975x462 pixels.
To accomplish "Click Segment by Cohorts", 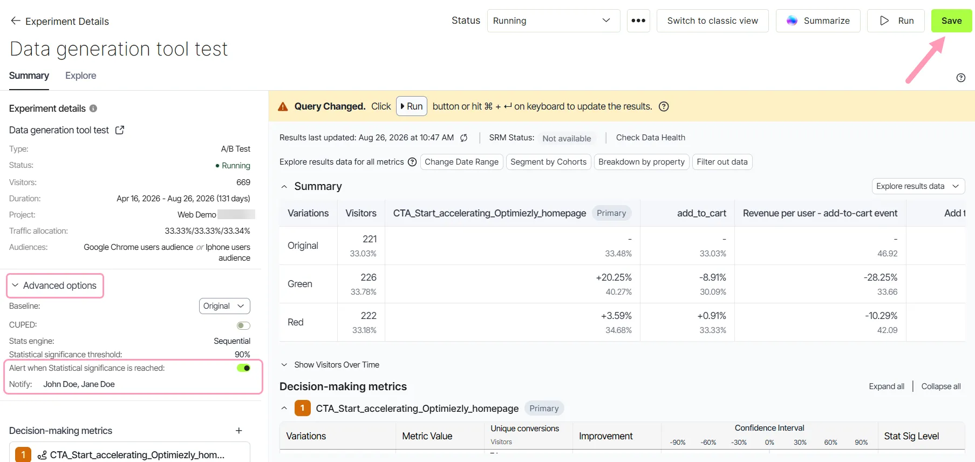I will [549, 162].
